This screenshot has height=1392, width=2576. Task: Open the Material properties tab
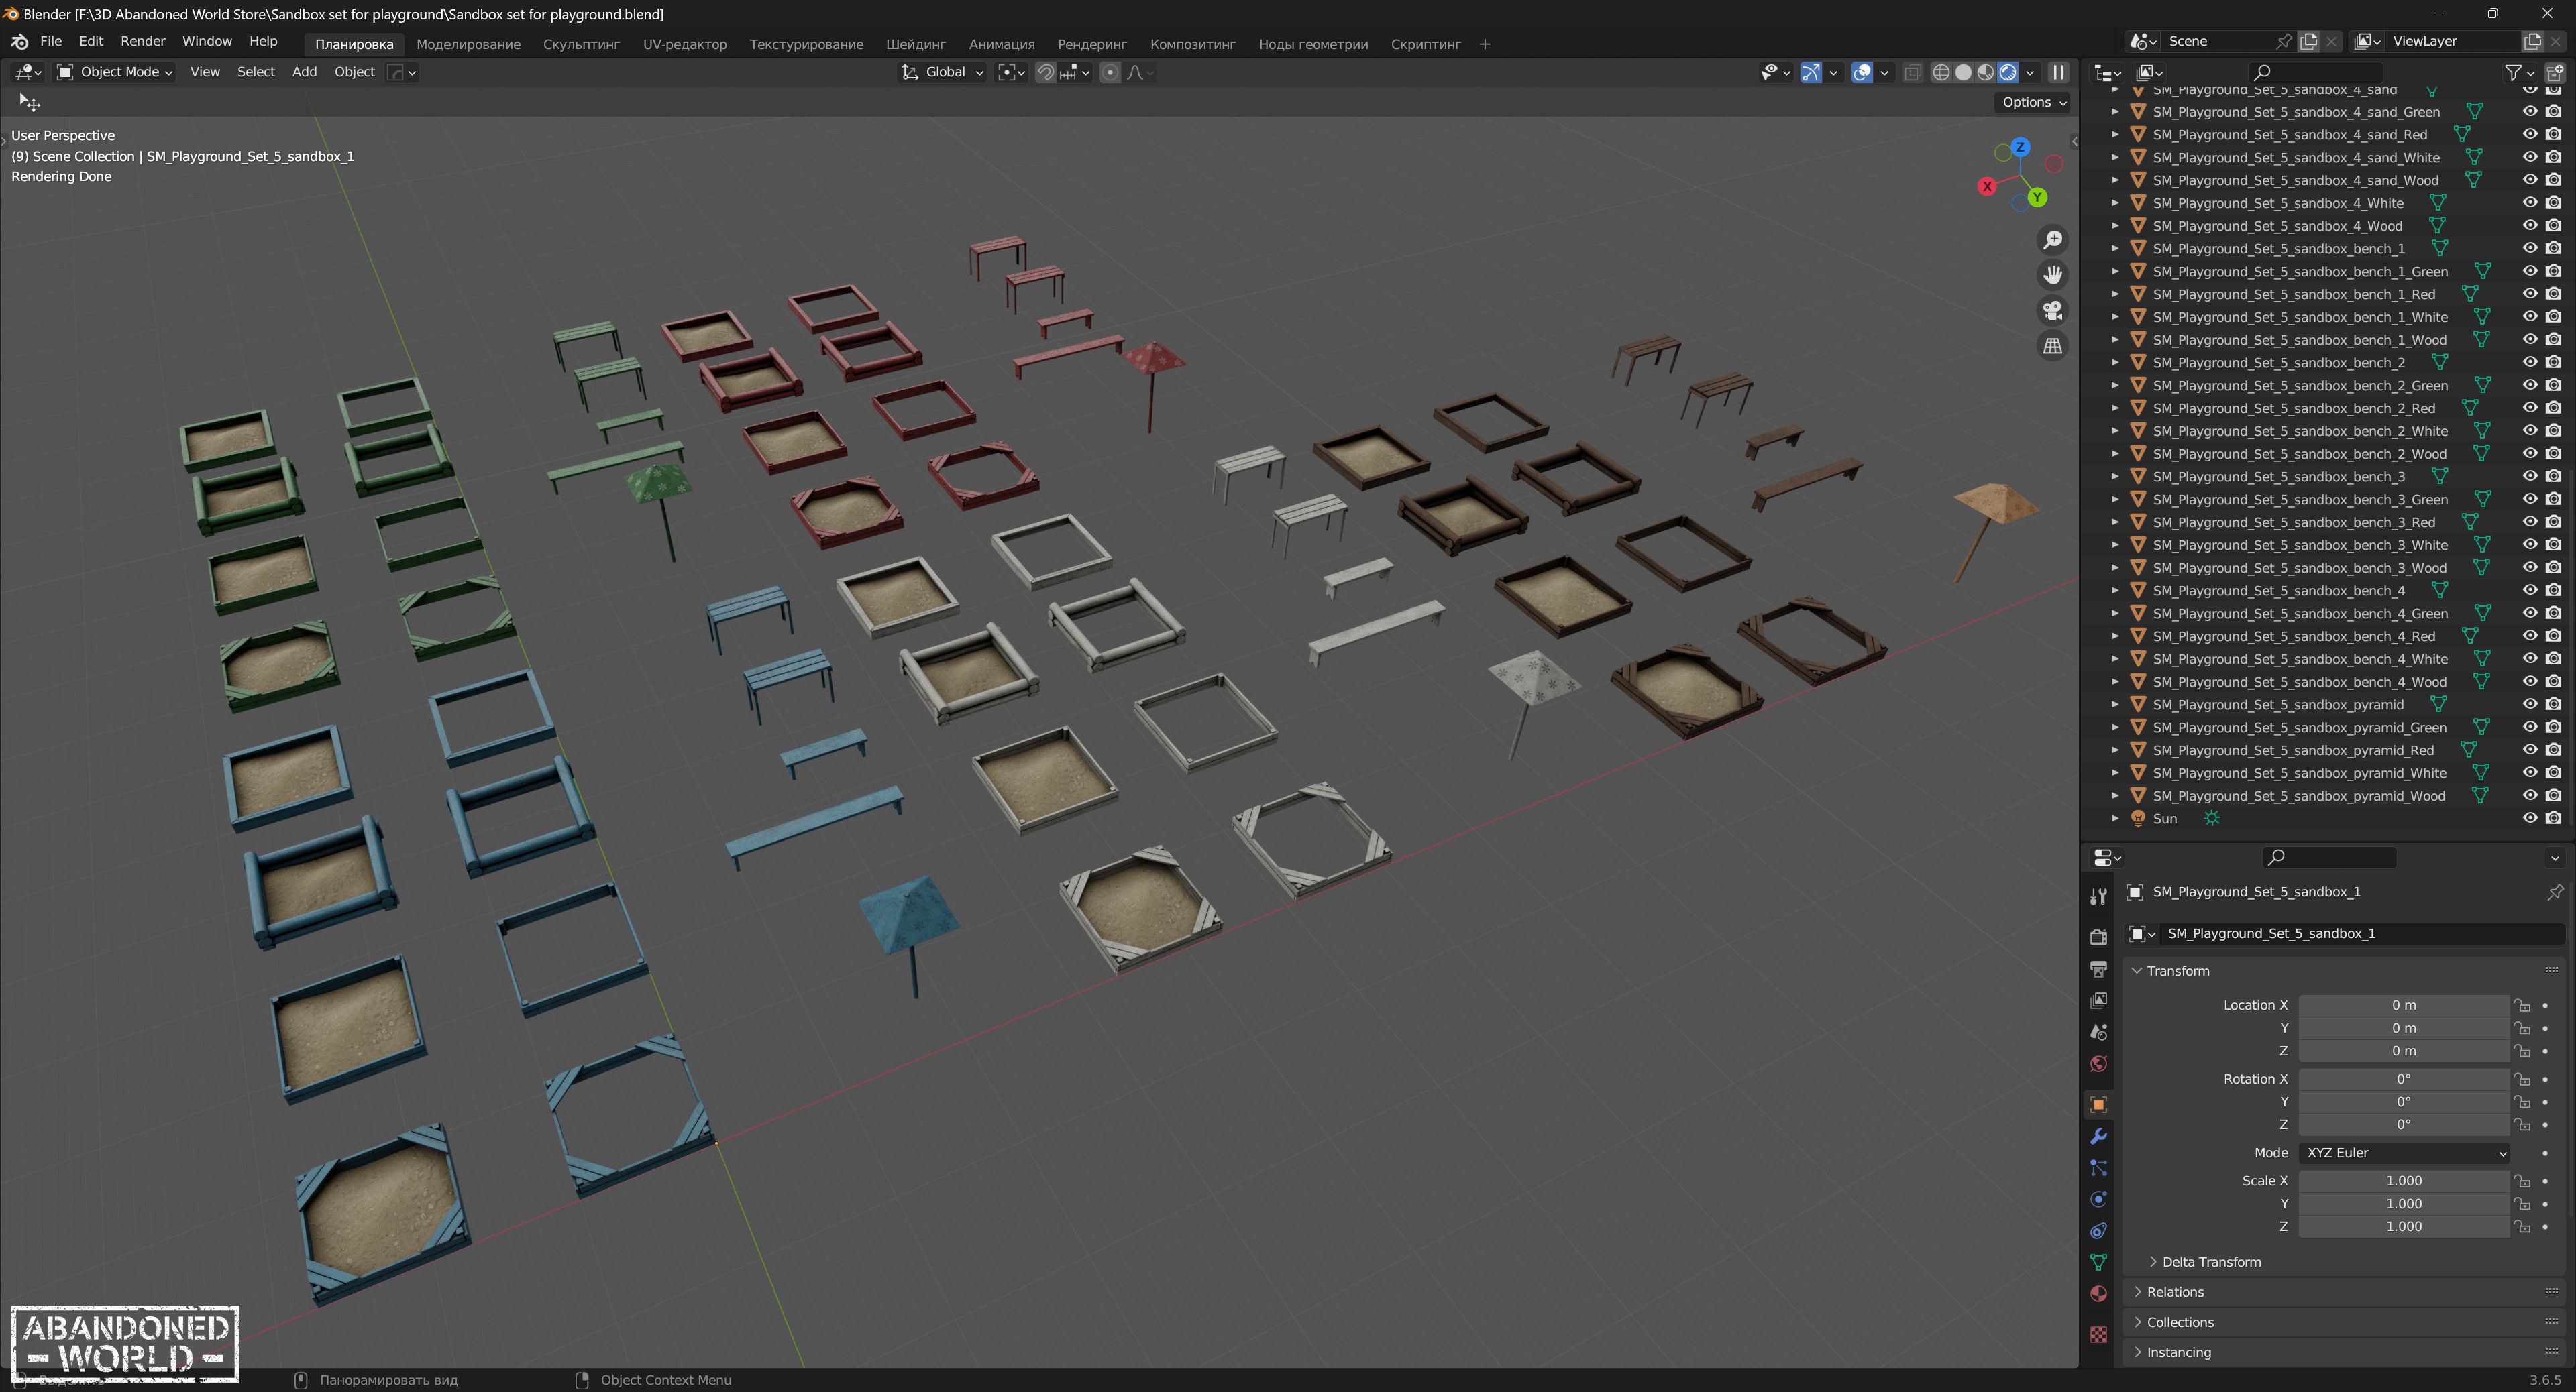point(2098,1293)
